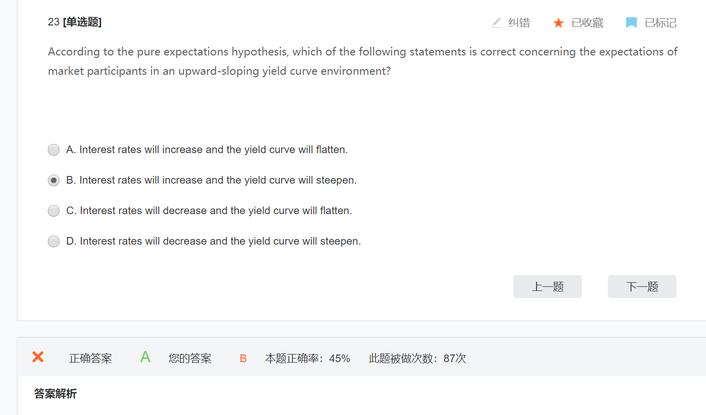This screenshot has height=415, width=706.
Task: Select the already-chosen option B radio
Action: [x=53, y=181]
